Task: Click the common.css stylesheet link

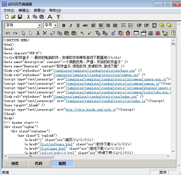Action: [96, 75]
